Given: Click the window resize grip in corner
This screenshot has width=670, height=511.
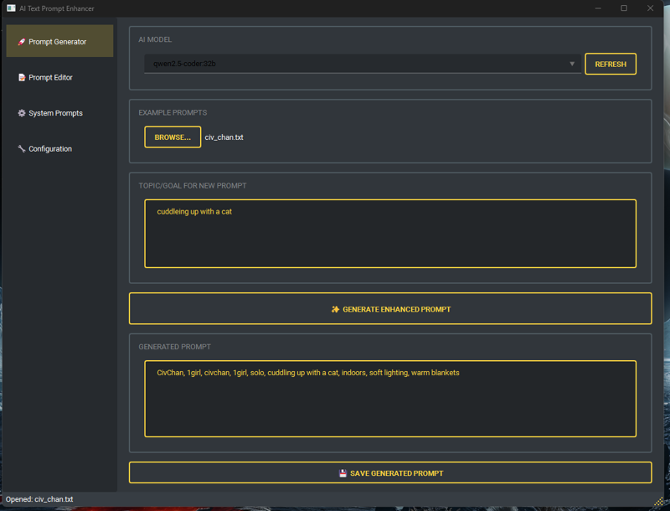Looking at the screenshot, I should click(x=658, y=501).
